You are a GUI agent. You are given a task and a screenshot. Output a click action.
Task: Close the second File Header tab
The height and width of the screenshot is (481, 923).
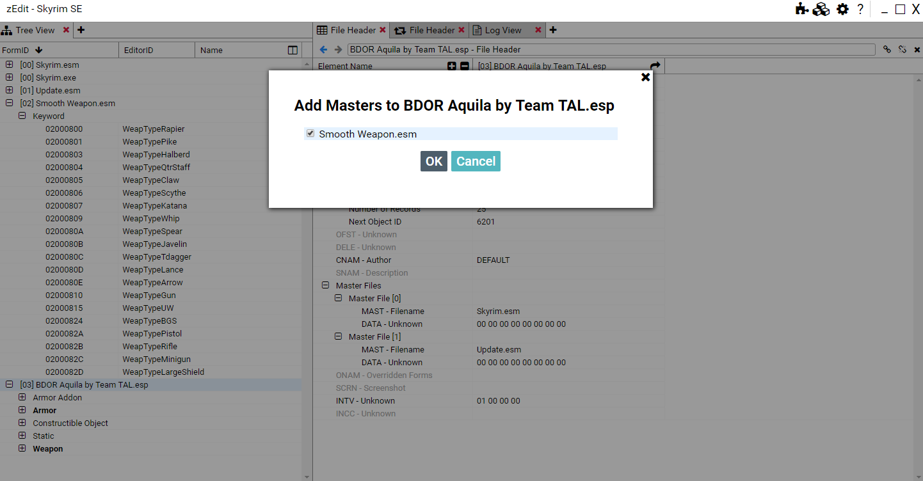pyautogui.click(x=462, y=30)
